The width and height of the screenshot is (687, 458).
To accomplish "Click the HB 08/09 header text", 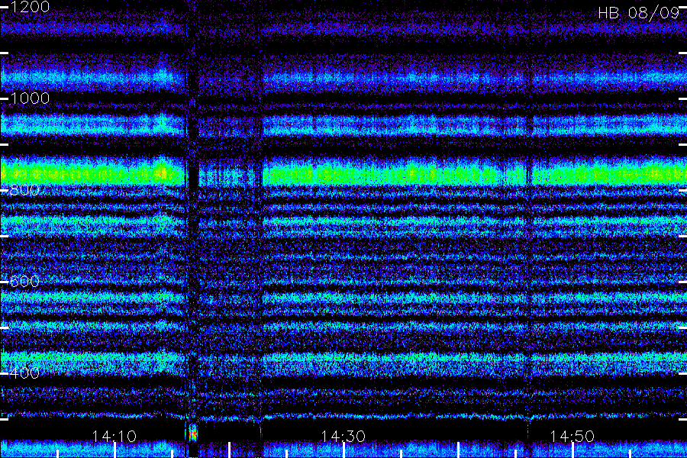I will 638,13.
